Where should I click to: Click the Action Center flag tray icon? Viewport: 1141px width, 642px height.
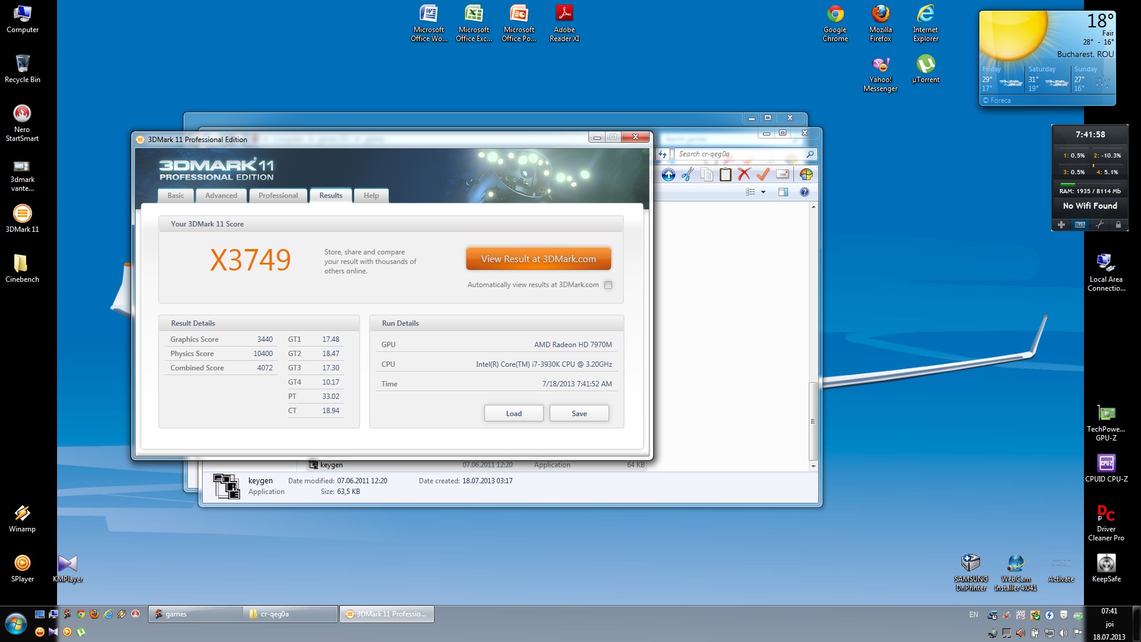1077,633
